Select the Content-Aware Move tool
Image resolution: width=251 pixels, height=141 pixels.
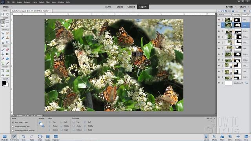(x=3, y=75)
